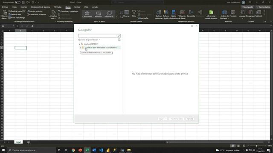Switch to the Inicio tab
This screenshot has height=153, width=273.
[x=15, y=7]
